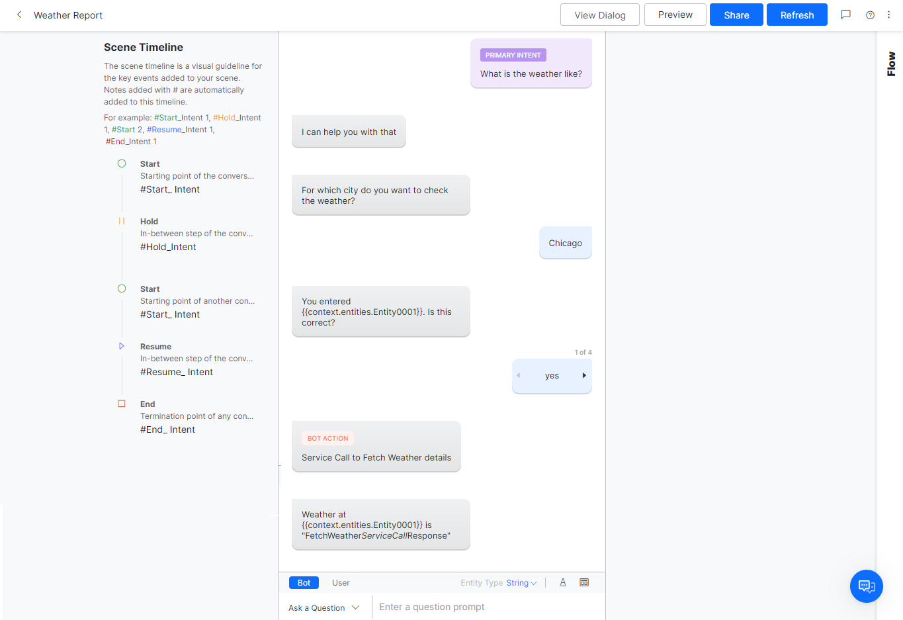903x620 pixels.
Task: Click the Hold pause icon in Scene Timeline
Action: point(122,220)
